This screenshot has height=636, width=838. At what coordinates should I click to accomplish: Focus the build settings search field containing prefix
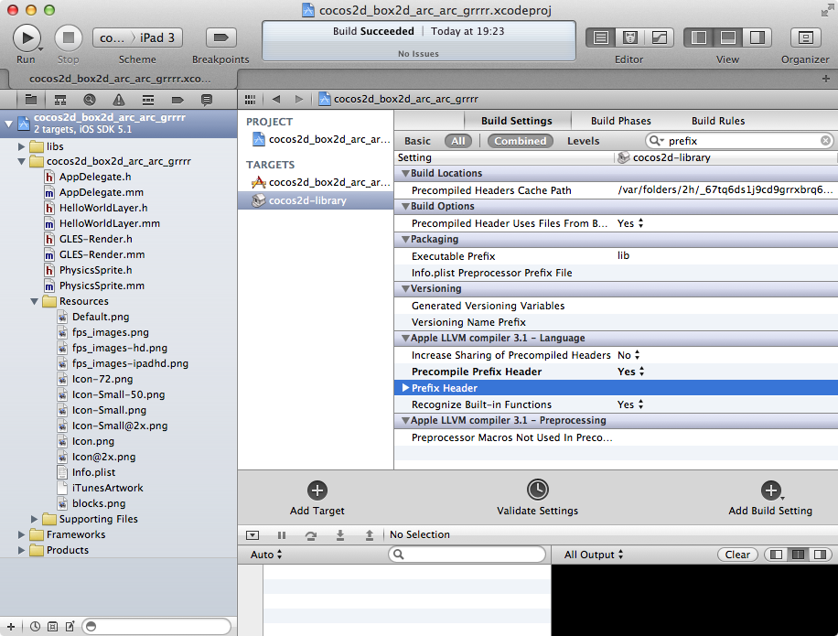coord(740,141)
